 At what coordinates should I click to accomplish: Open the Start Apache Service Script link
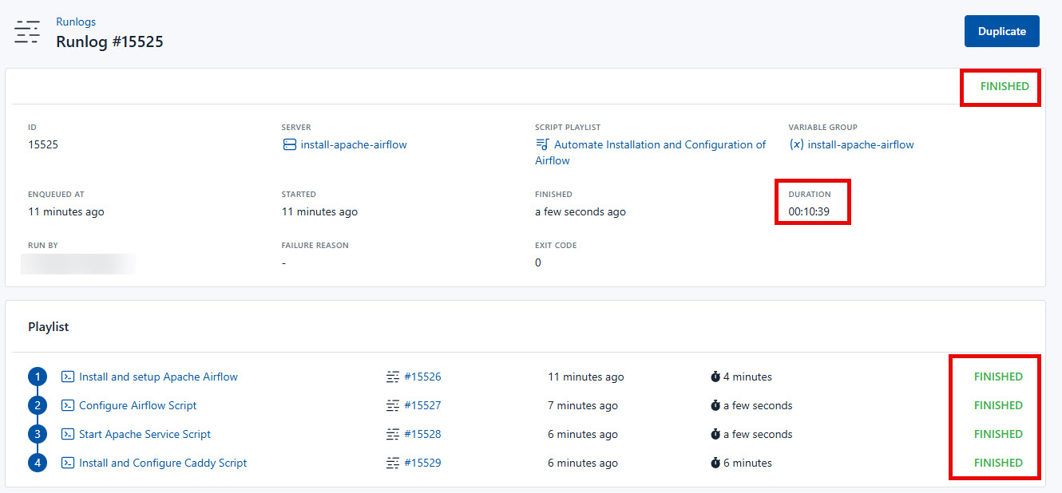pos(145,434)
